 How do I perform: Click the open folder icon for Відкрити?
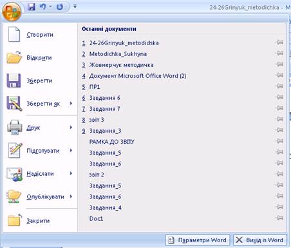[14, 57]
